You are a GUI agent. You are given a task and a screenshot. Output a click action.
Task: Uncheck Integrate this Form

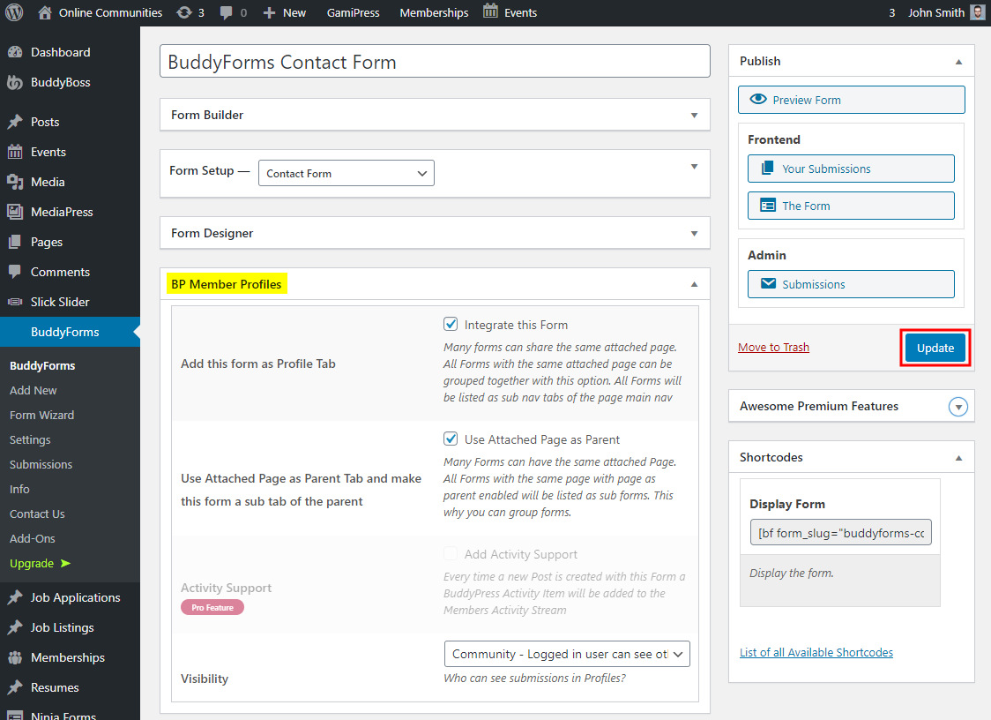tap(451, 323)
